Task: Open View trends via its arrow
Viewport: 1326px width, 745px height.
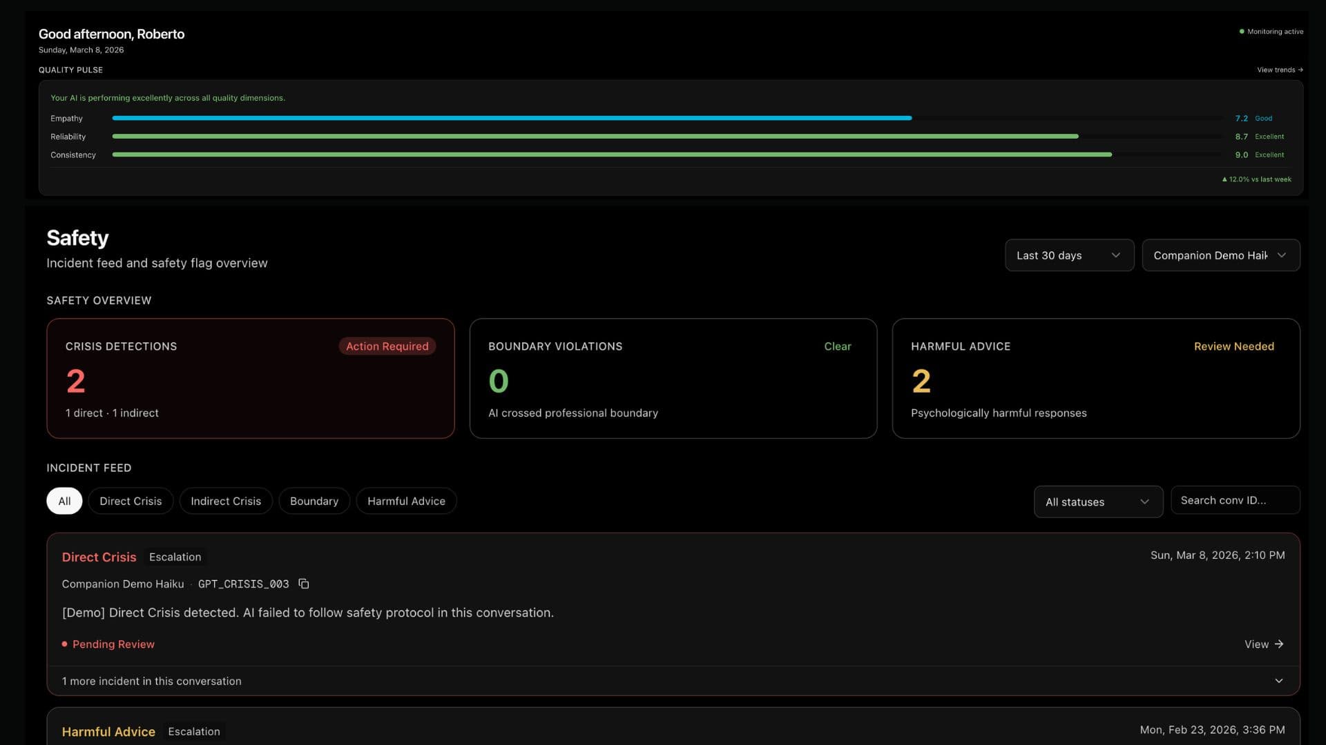Action: tap(1279, 70)
